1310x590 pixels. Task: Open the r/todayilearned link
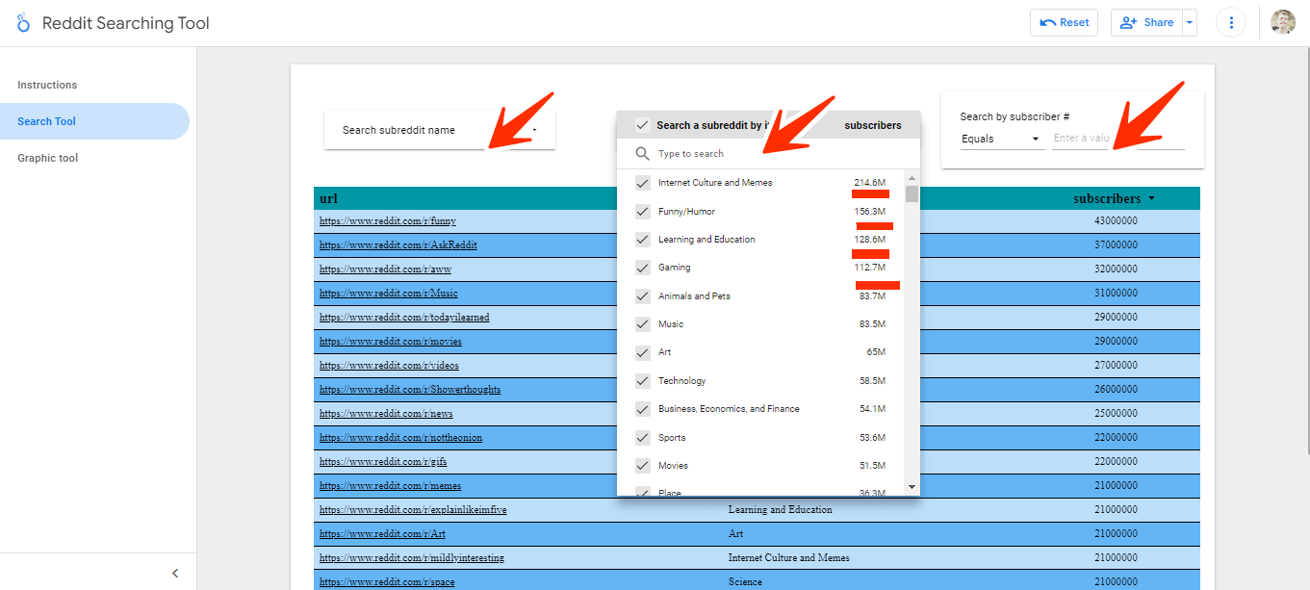(404, 318)
